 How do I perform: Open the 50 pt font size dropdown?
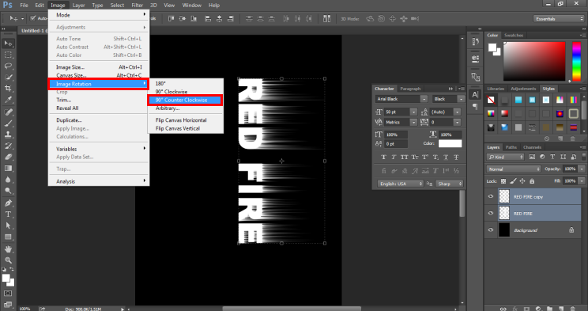click(413, 112)
